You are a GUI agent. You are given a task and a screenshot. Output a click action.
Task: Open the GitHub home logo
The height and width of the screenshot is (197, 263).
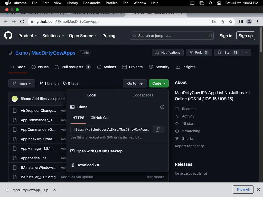point(8,35)
